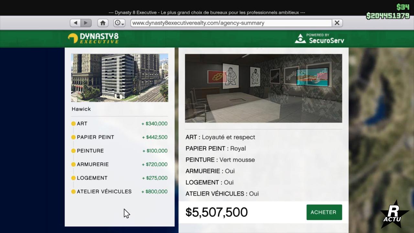414x233 pixels.
Task: Click the $5,507,500 total price
Action: tap(216, 212)
